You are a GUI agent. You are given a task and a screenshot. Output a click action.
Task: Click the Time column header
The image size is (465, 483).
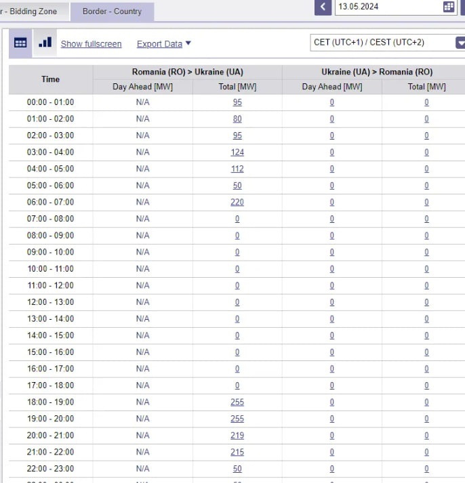tap(50, 79)
